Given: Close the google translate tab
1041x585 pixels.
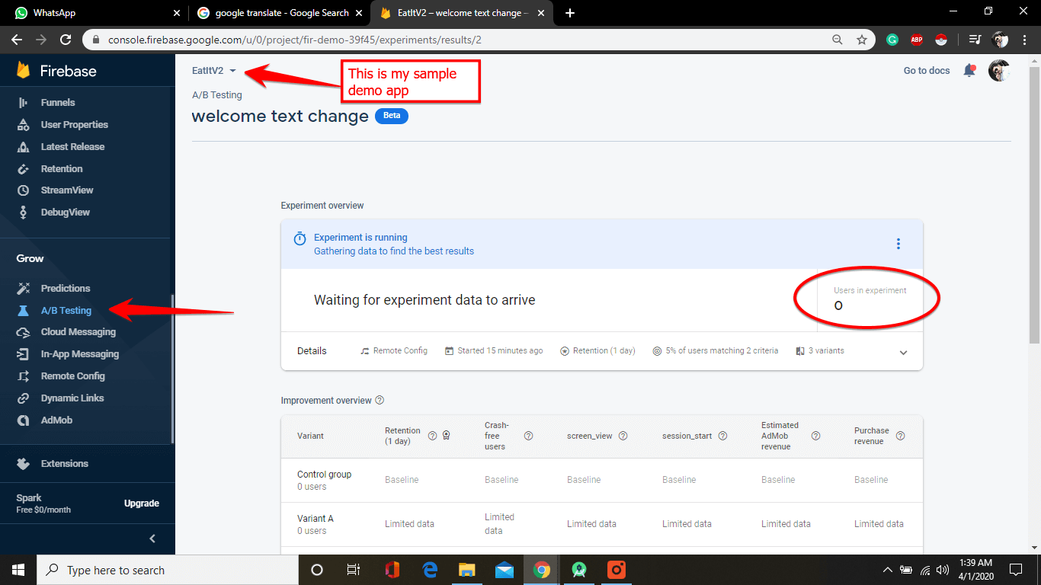Looking at the screenshot, I should coord(359,13).
